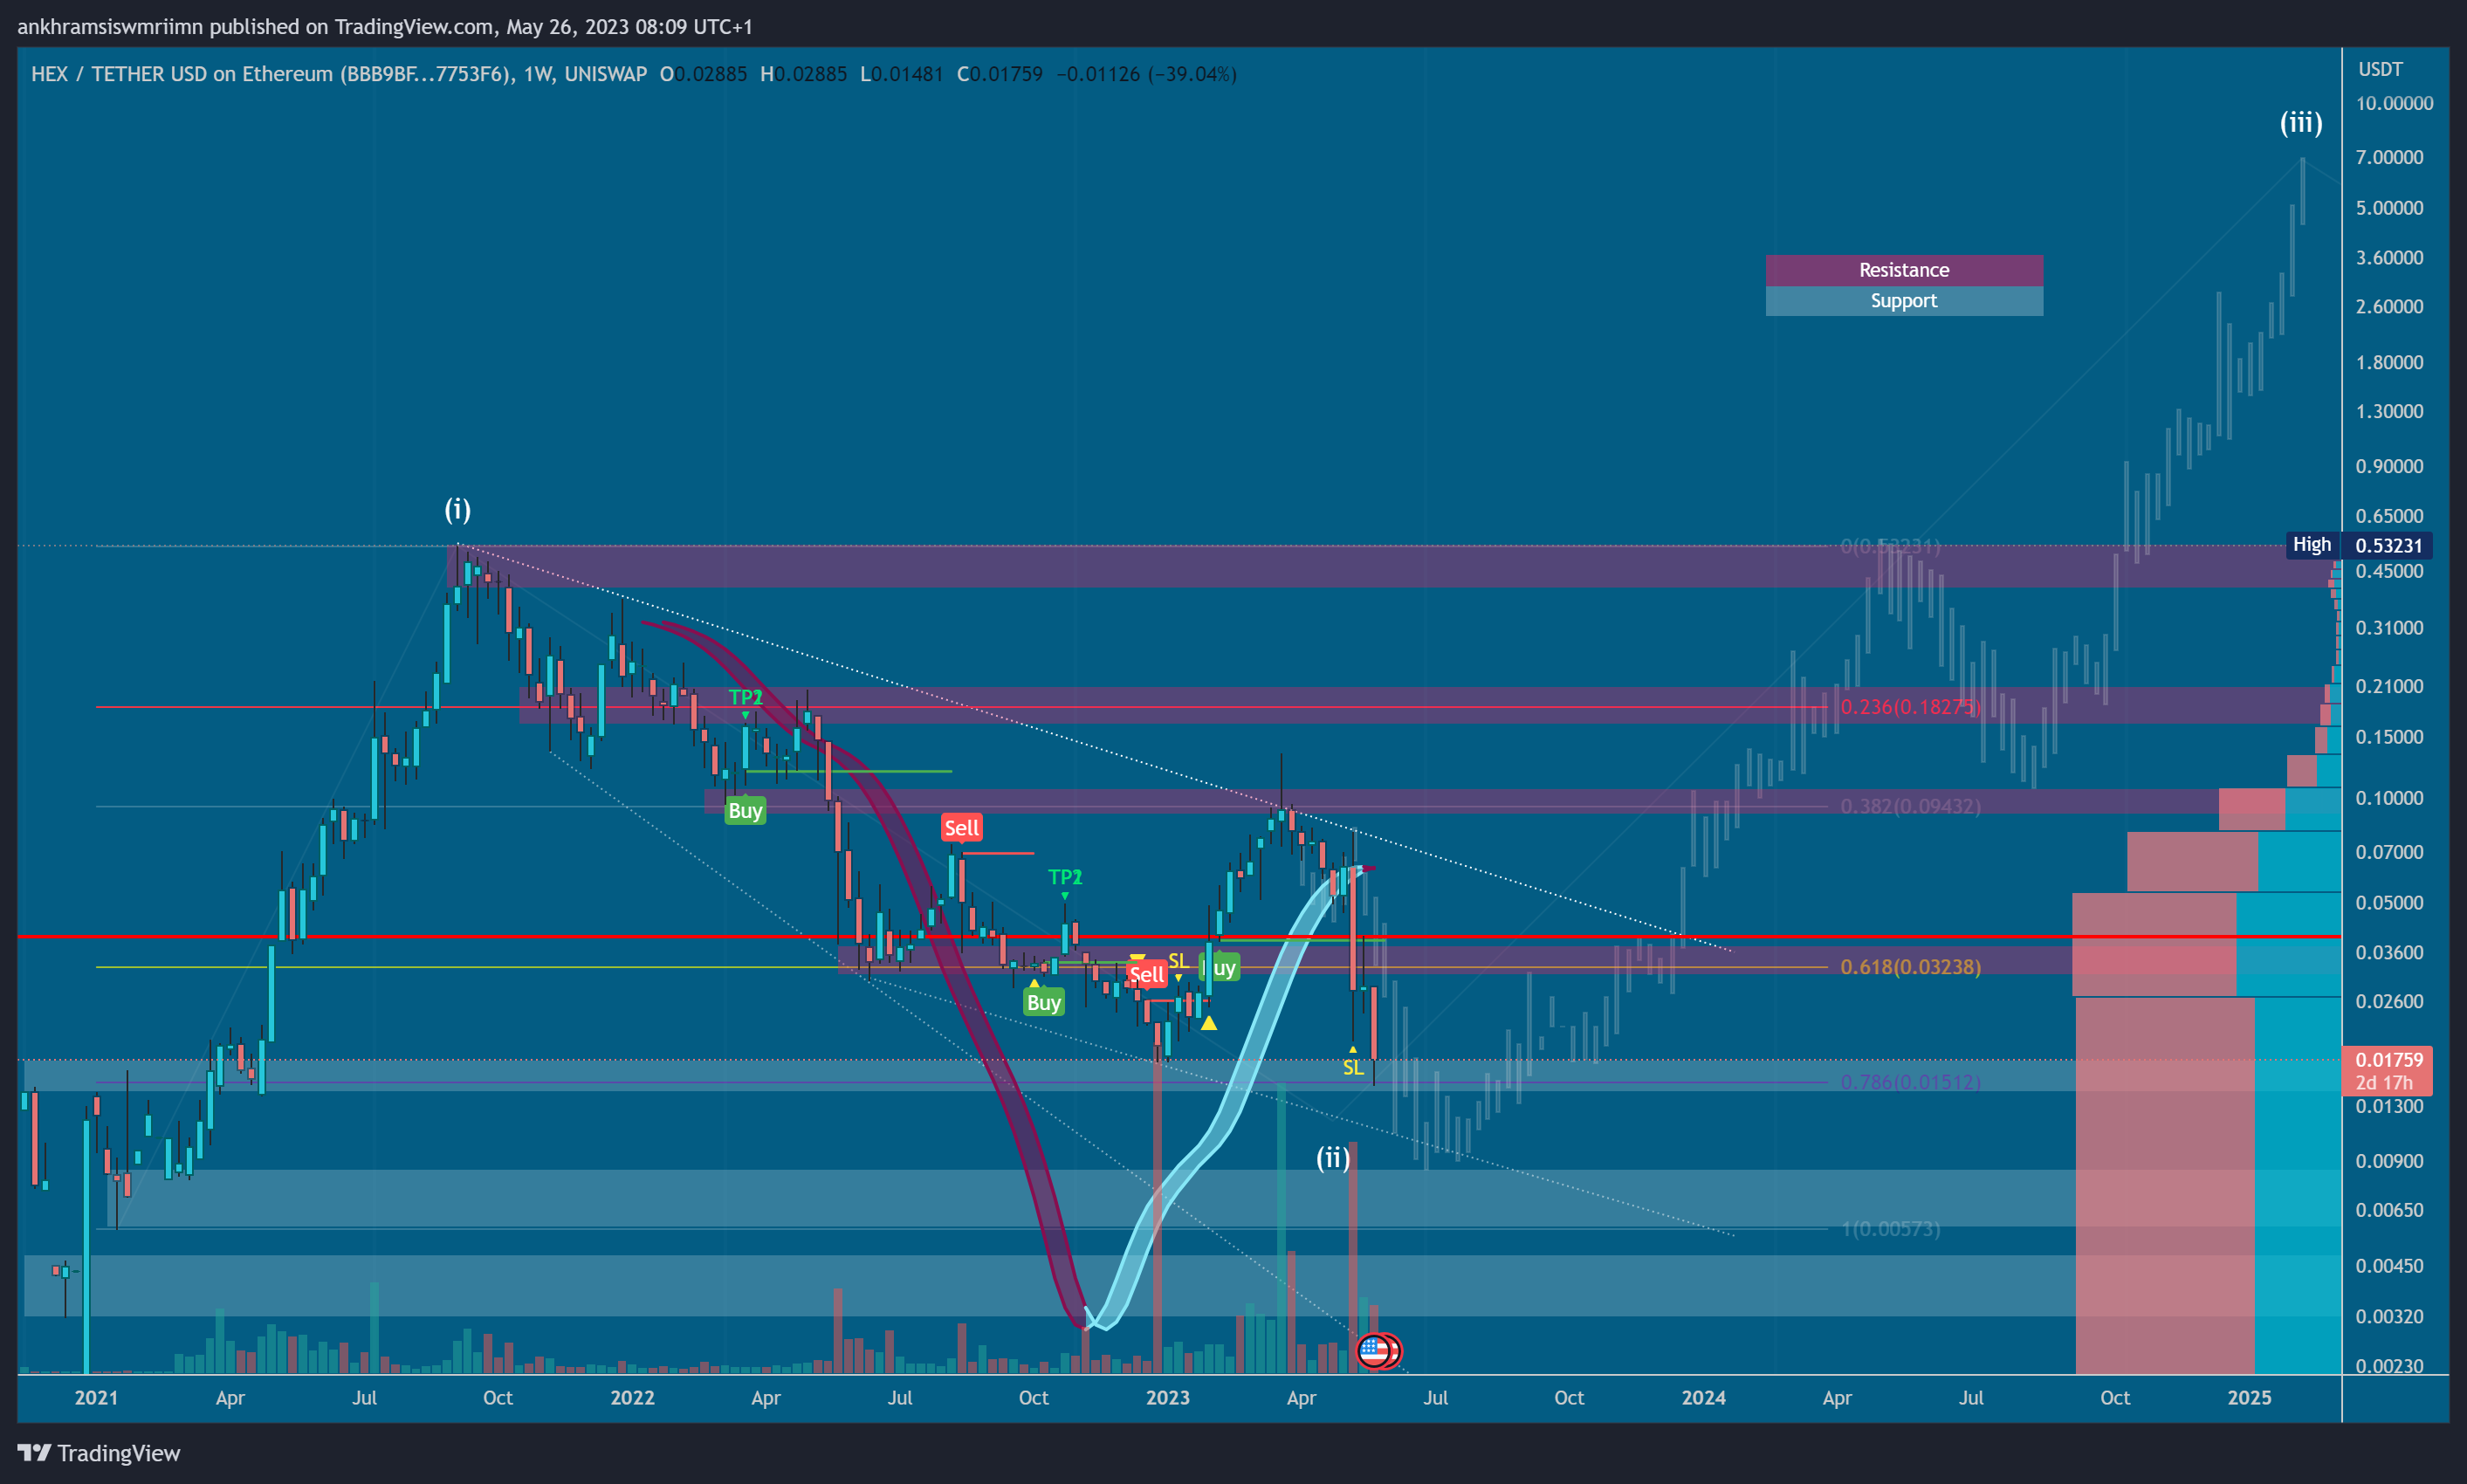Select the Resistance legend box

(x=1903, y=270)
